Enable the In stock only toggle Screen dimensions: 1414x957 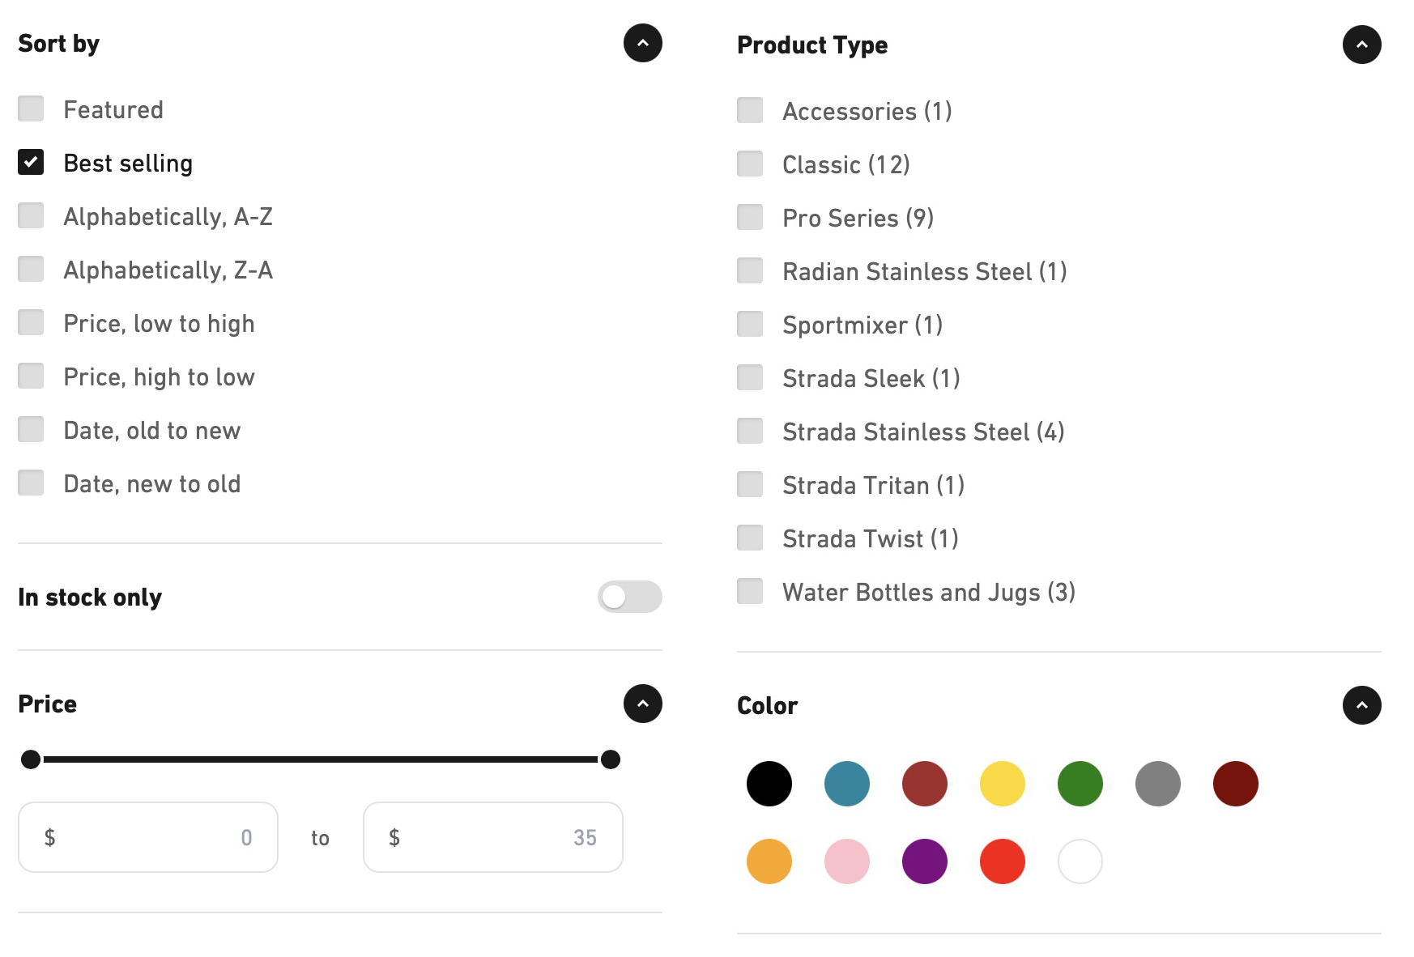tap(629, 597)
